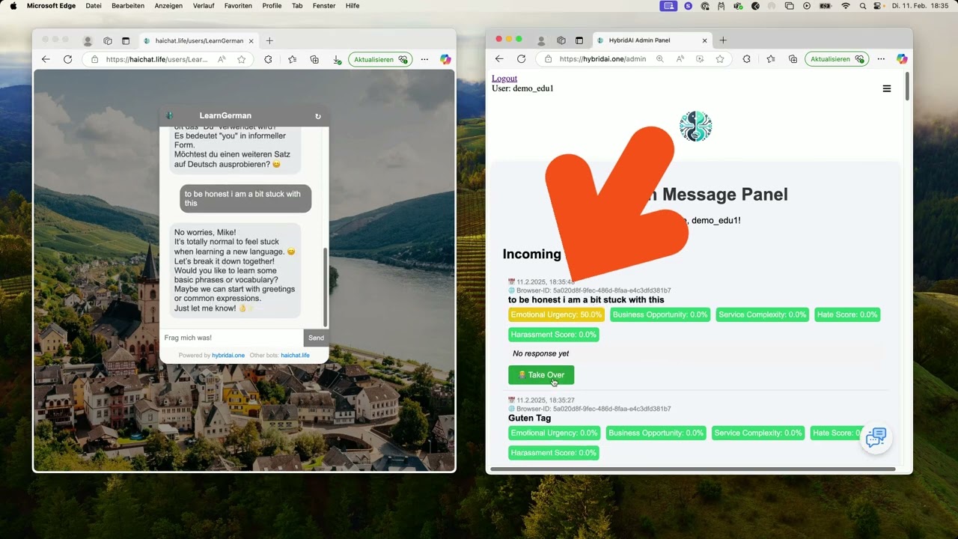This screenshot has height=539, width=958.
Task: Click the hybridai.one/admin address bar
Action: tap(602, 59)
